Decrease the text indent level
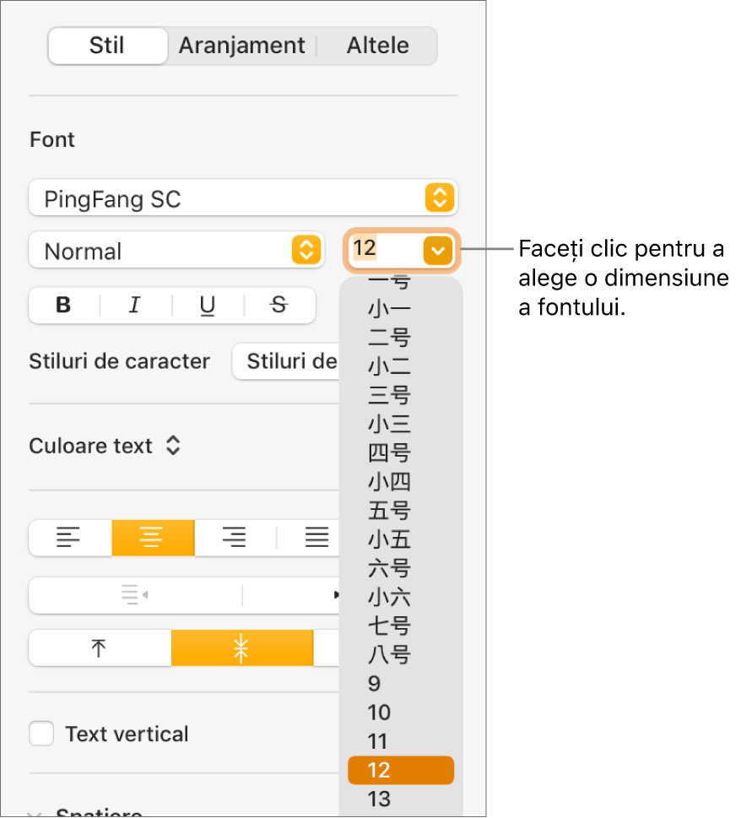This screenshot has width=741, height=818. 135,595
